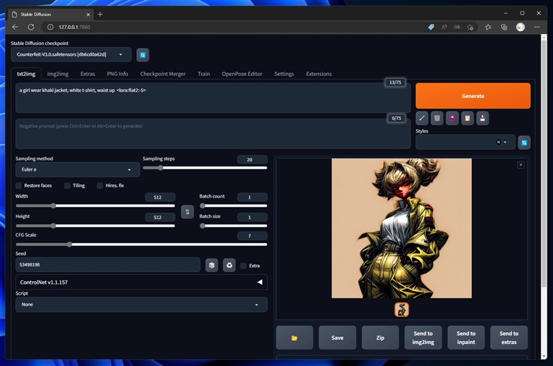553x366 pixels.
Task: Click the Save button
Action: [337, 338]
